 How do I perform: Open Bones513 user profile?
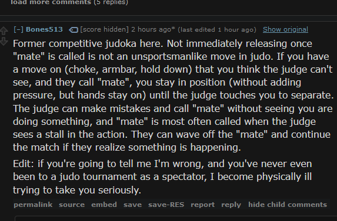coord(44,29)
